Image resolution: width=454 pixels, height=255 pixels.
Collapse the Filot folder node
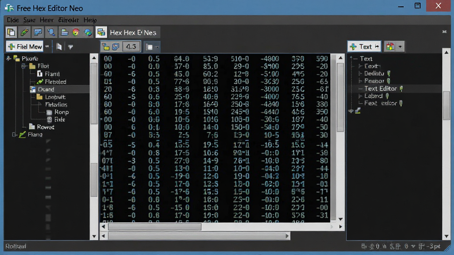point(24,66)
